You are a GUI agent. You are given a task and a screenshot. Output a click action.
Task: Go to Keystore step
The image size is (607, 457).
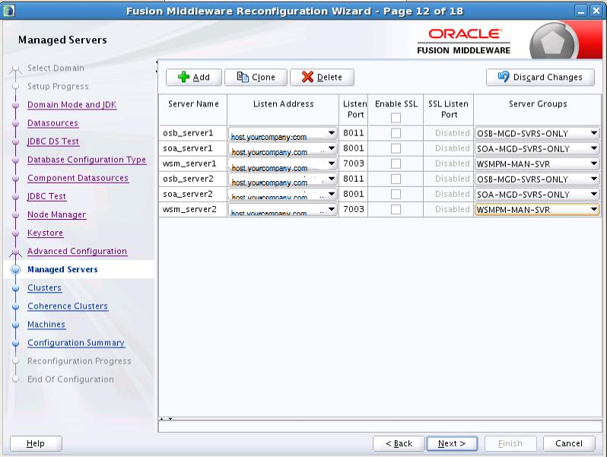(x=46, y=233)
